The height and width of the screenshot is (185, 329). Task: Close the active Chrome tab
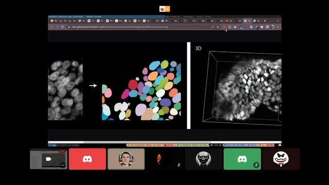click(x=249, y=21)
